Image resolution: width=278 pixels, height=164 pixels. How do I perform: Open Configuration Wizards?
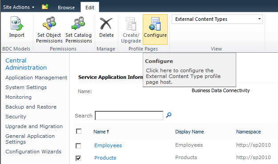(x=33, y=152)
